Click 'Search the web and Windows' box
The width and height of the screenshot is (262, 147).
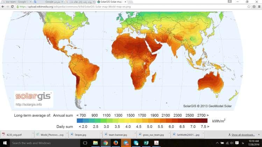coord(45,143)
